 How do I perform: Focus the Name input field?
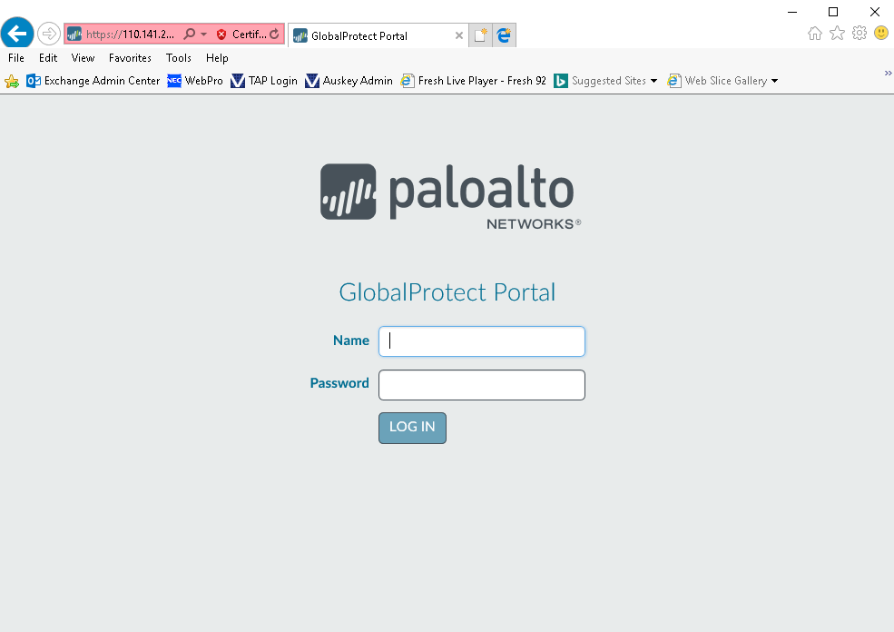tap(482, 341)
